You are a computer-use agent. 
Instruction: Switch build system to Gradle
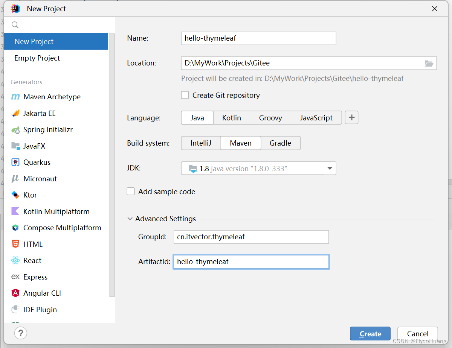[x=280, y=143]
